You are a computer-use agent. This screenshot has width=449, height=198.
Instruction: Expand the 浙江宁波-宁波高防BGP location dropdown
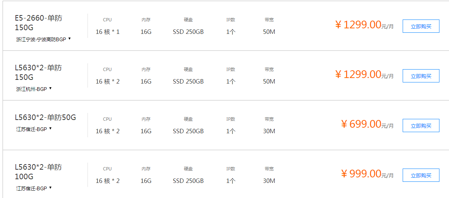(x=43, y=39)
